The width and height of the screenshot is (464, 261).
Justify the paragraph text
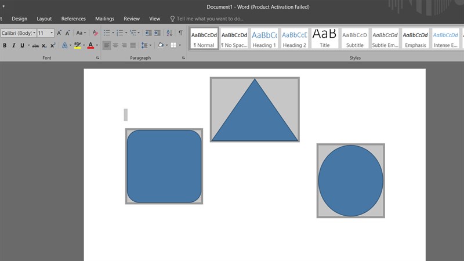pos(133,45)
